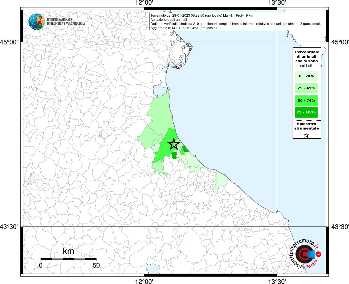
Task: Click the 'Percentuale di animali' legend heading
Action: (307, 59)
